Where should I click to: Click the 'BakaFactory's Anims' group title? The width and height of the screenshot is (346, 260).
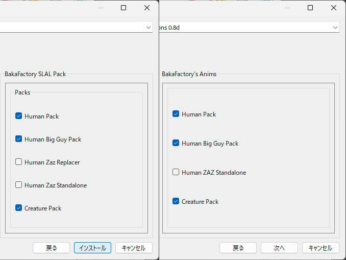189,74
